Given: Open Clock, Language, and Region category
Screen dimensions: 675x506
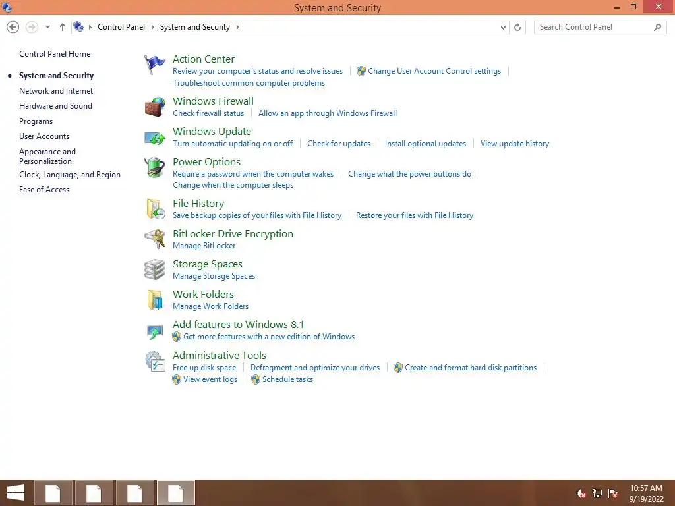Looking at the screenshot, I should 70,175.
